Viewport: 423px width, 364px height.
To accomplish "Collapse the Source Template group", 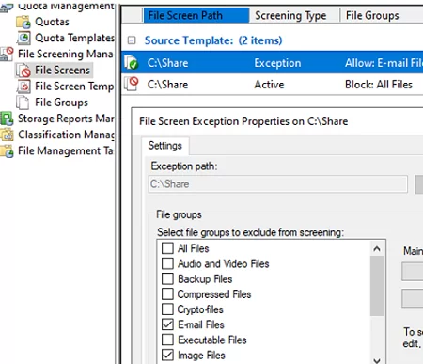I will 132,40.
